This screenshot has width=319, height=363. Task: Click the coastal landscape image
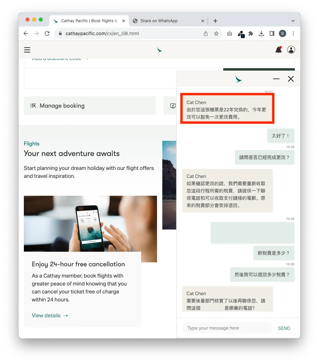(x=169, y=185)
